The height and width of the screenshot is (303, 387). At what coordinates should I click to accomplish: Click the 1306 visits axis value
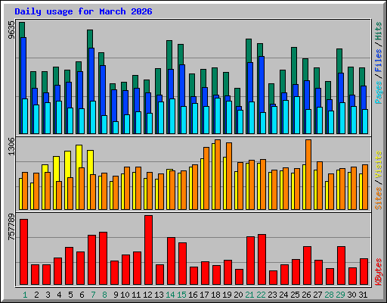[x=11, y=146]
